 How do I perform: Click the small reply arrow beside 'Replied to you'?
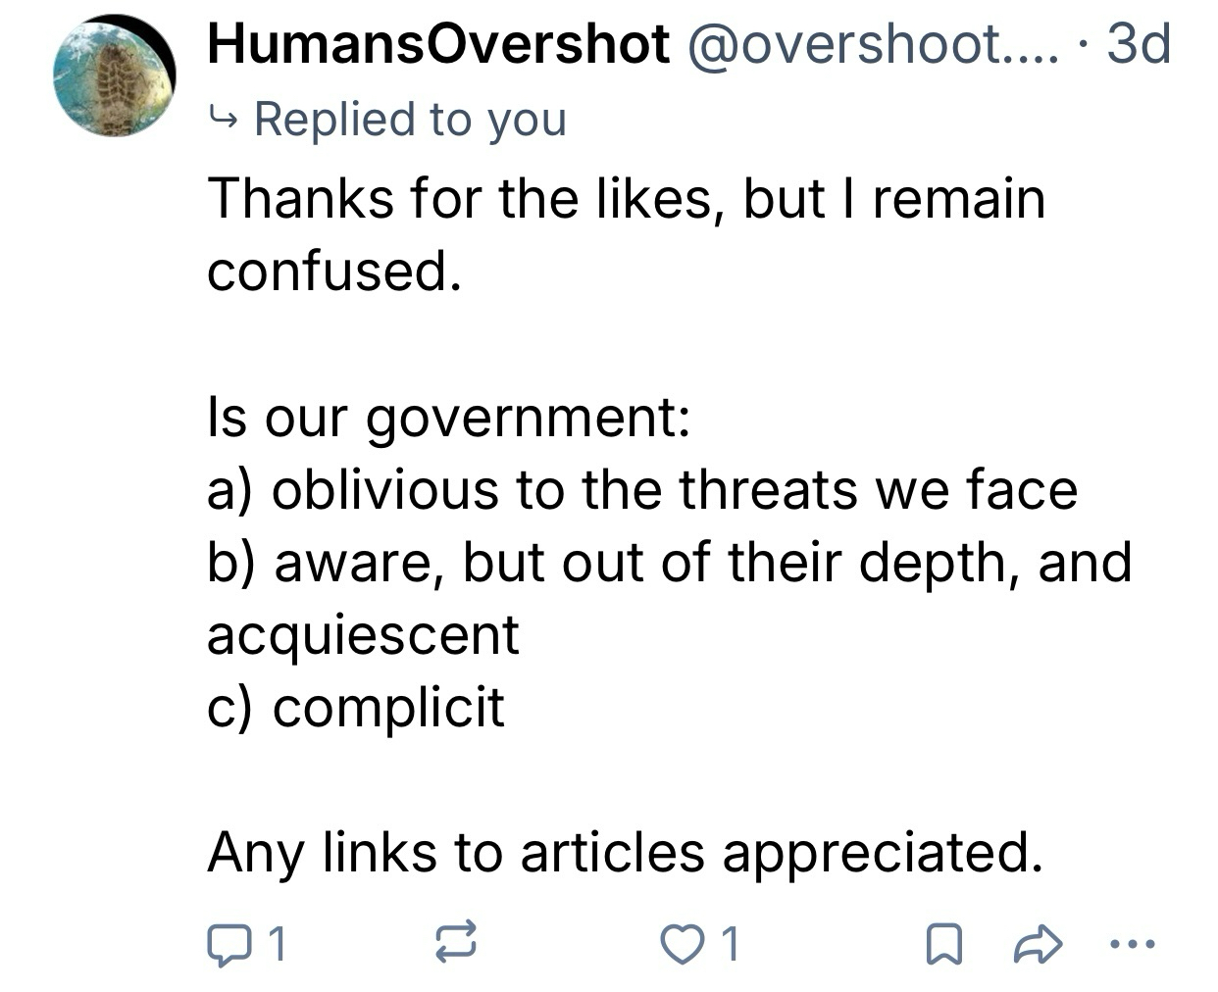(223, 120)
